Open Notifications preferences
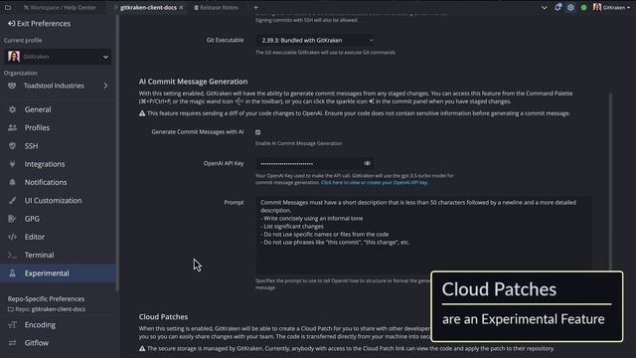636x358 pixels. (x=46, y=182)
